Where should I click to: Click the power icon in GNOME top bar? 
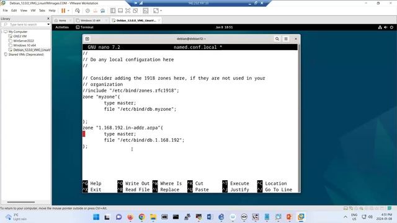point(391,27)
